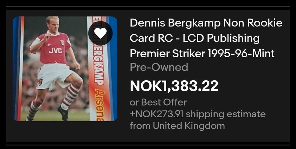Select the Pre-Owned condition label
The height and width of the screenshot is (149, 296).
159,67
